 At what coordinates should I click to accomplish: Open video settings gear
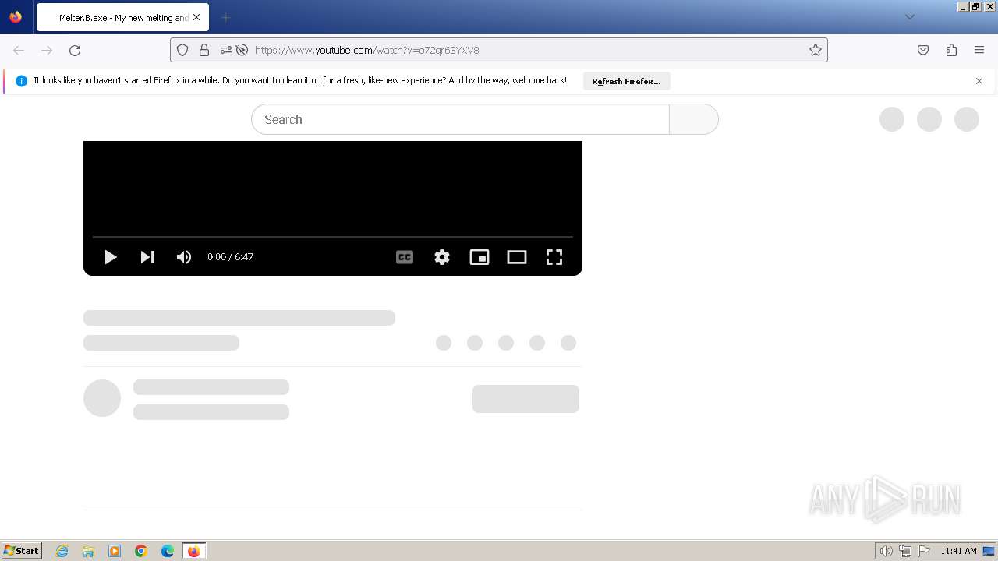point(442,257)
